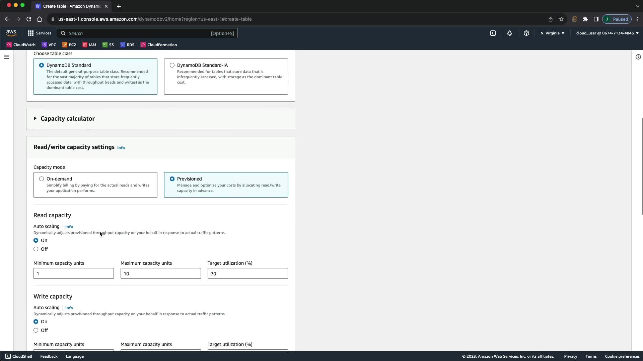643x361 pixels.
Task: Turn off Read capacity auto scaling
Action: [36, 249]
